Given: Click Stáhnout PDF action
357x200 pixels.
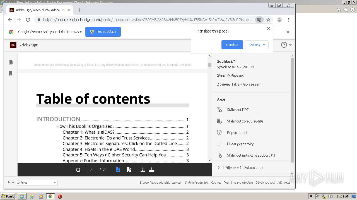Looking at the screenshot, I should [x=238, y=110].
